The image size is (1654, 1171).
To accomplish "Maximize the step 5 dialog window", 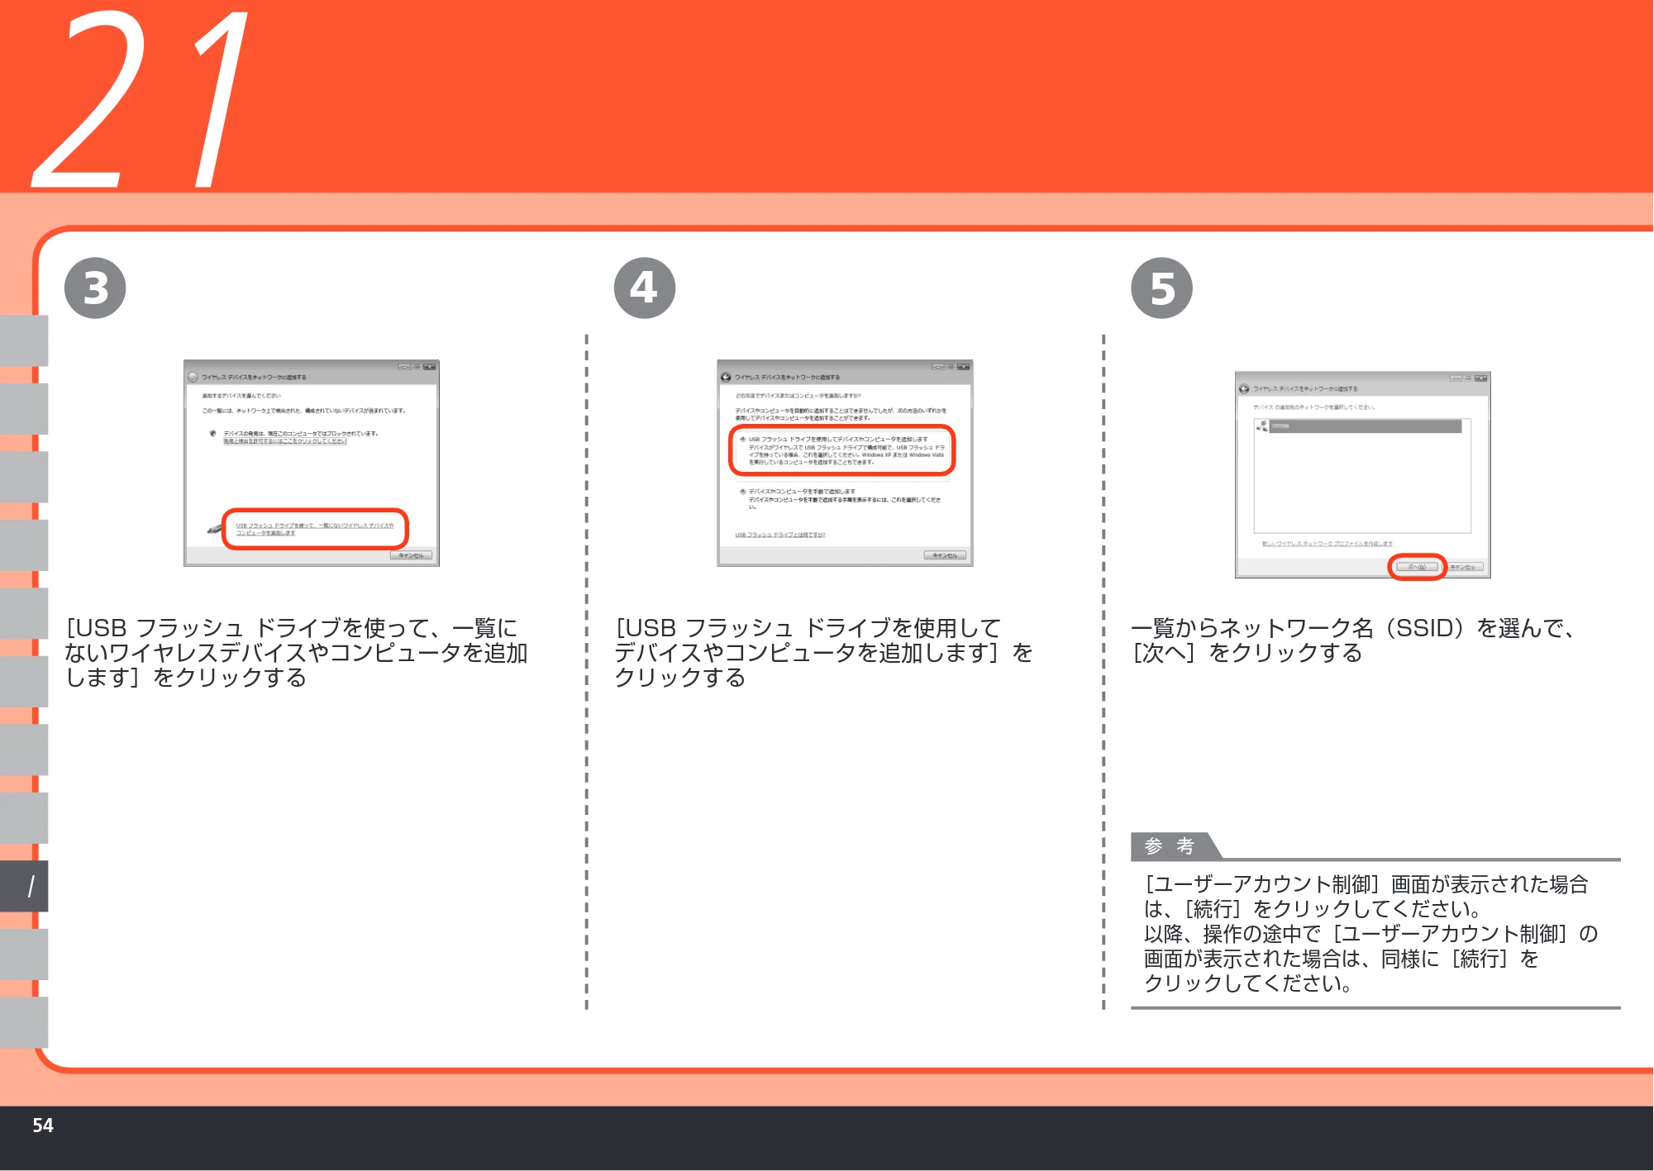I will (1469, 378).
